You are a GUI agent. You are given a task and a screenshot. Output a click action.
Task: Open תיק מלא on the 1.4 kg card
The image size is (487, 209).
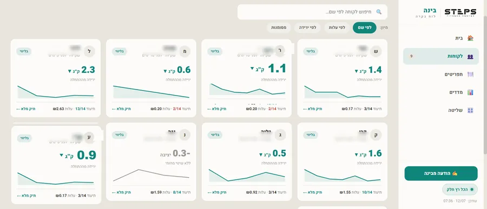[313, 109]
